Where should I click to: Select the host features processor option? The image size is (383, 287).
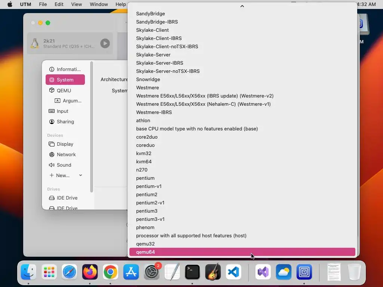242,235
